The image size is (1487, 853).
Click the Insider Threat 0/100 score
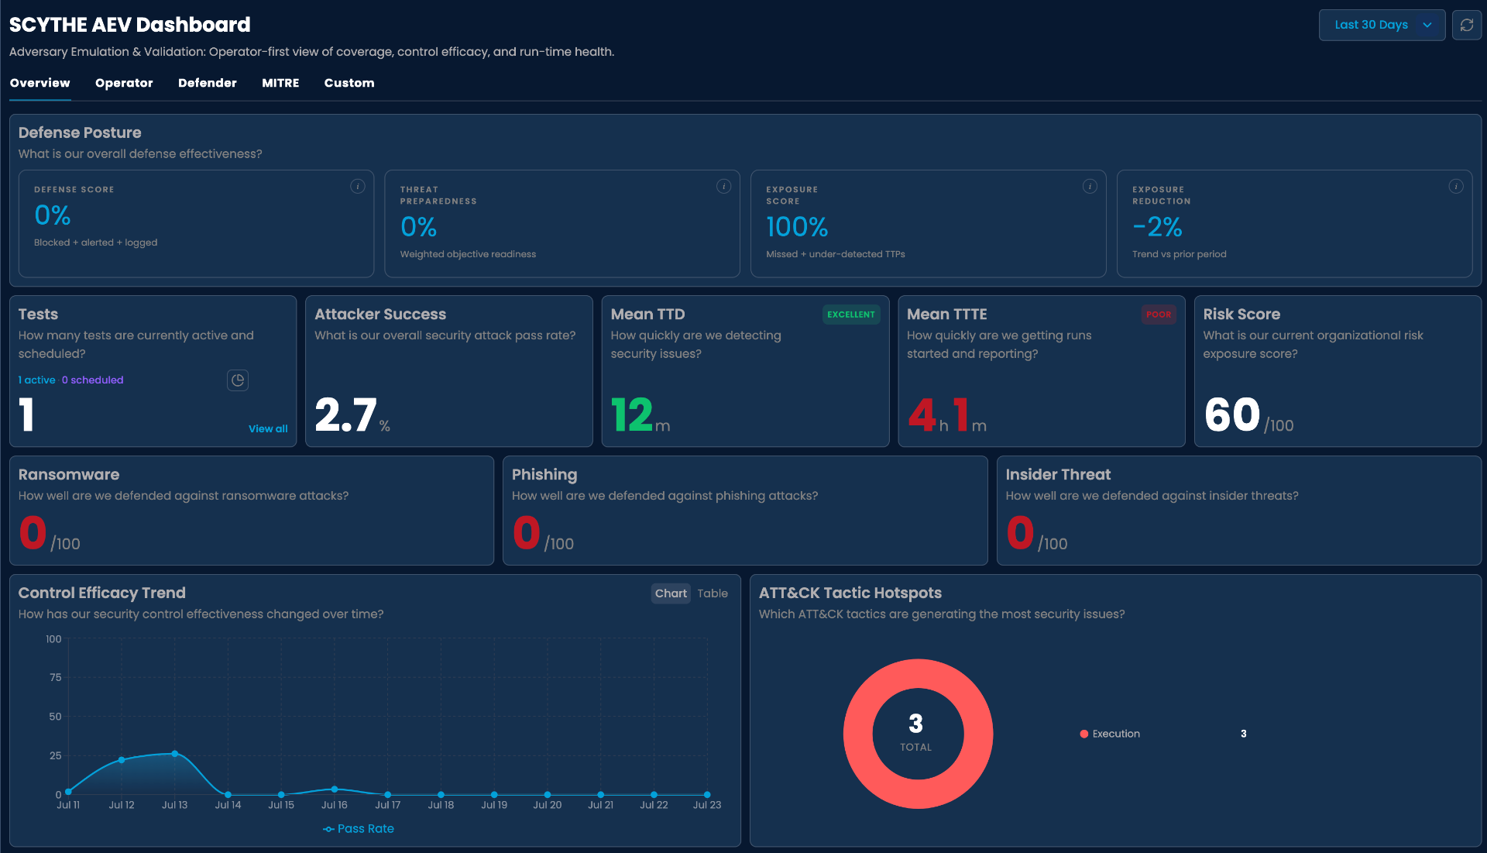[x=1037, y=533]
